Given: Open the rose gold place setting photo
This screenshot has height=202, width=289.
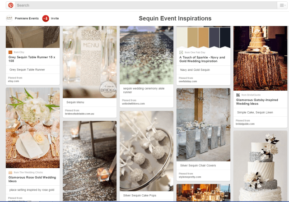Looking at the screenshot, I should [33, 128].
